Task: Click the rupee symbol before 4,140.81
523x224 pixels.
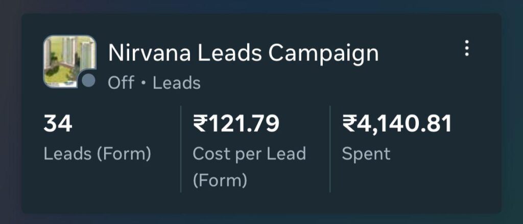Action: [348, 124]
